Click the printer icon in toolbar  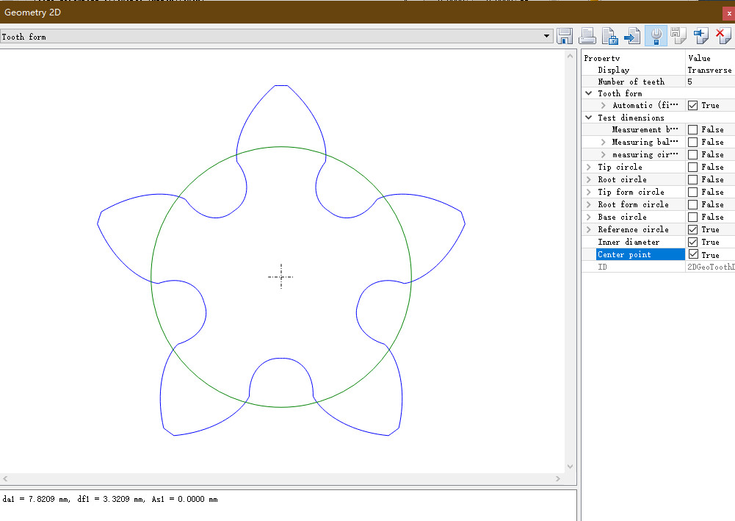click(587, 36)
